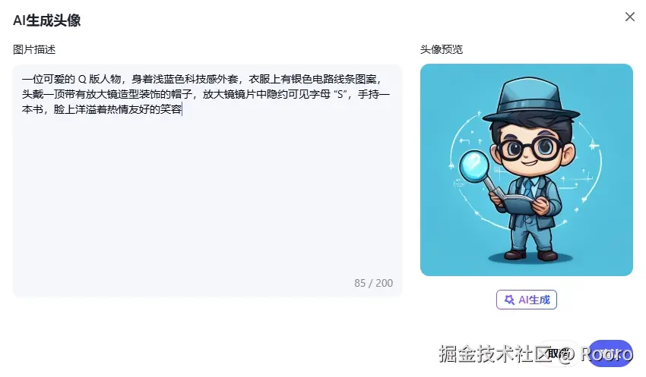Click the character's brown shoes

coord(531,254)
